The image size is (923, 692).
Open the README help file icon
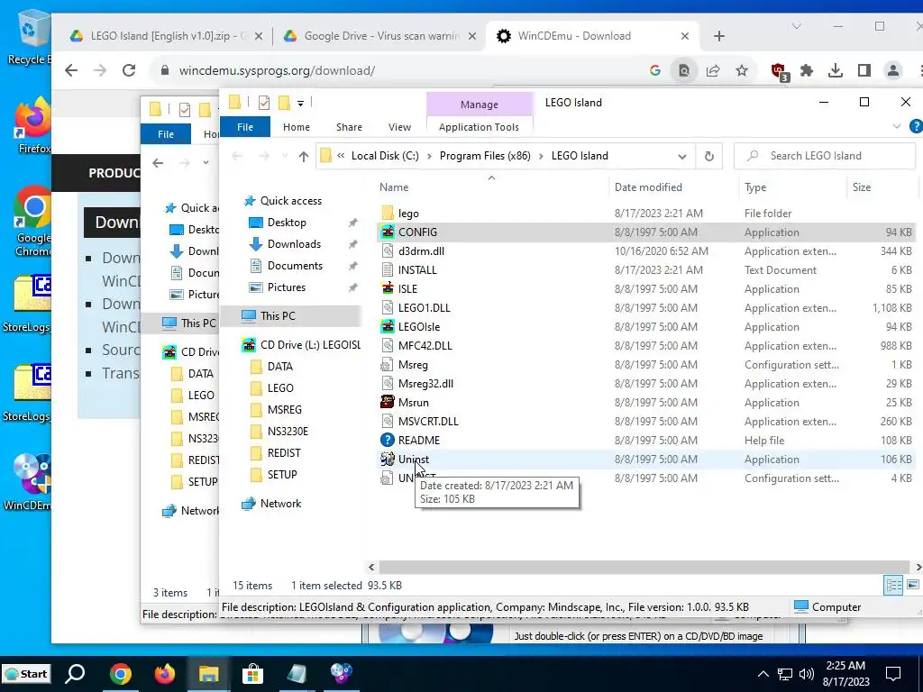point(388,440)
